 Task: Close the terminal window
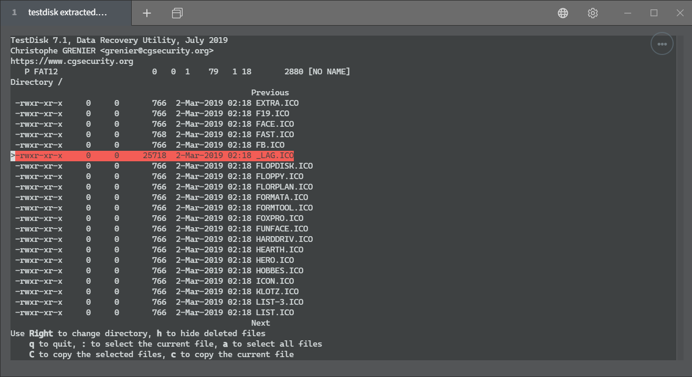point(680,13)
